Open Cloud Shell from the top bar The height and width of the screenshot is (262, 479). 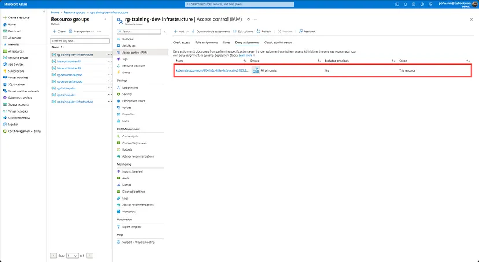pos(397,4)
